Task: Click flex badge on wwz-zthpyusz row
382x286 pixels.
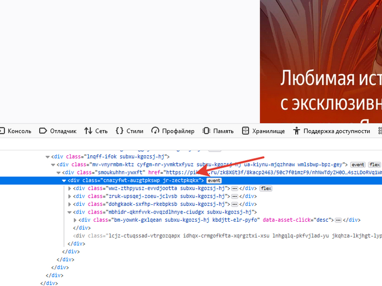Action: 266,188
